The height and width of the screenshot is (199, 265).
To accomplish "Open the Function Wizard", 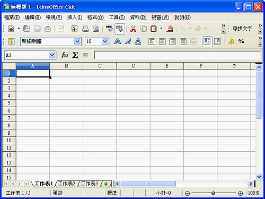I will [65, 55].
